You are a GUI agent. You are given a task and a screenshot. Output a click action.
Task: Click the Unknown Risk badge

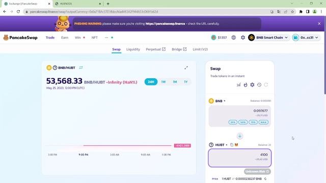(257, 172)
